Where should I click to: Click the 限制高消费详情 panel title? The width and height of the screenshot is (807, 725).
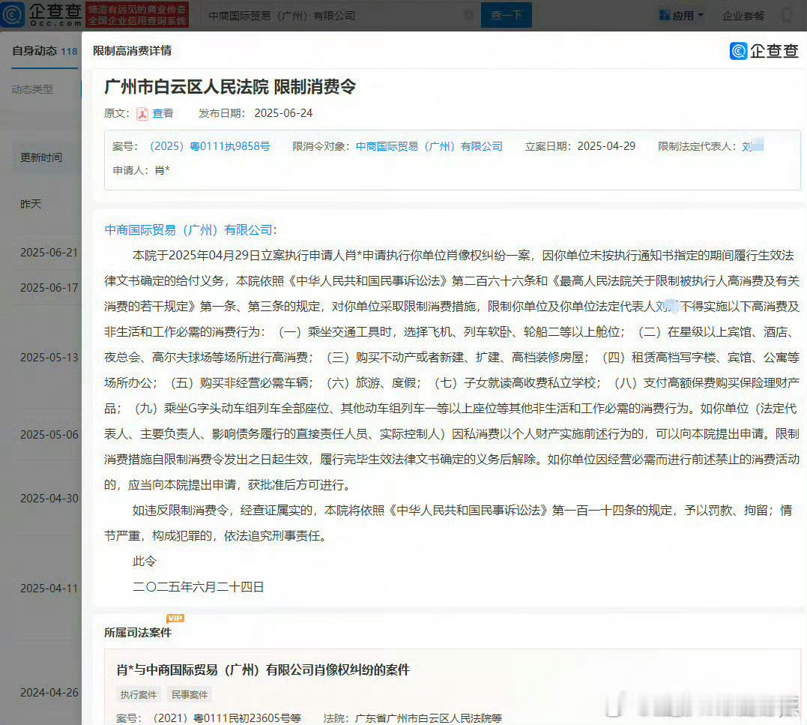click(133, 51)
